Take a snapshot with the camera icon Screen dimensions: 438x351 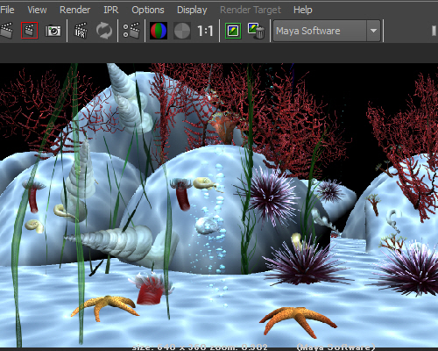coord(53,31)
